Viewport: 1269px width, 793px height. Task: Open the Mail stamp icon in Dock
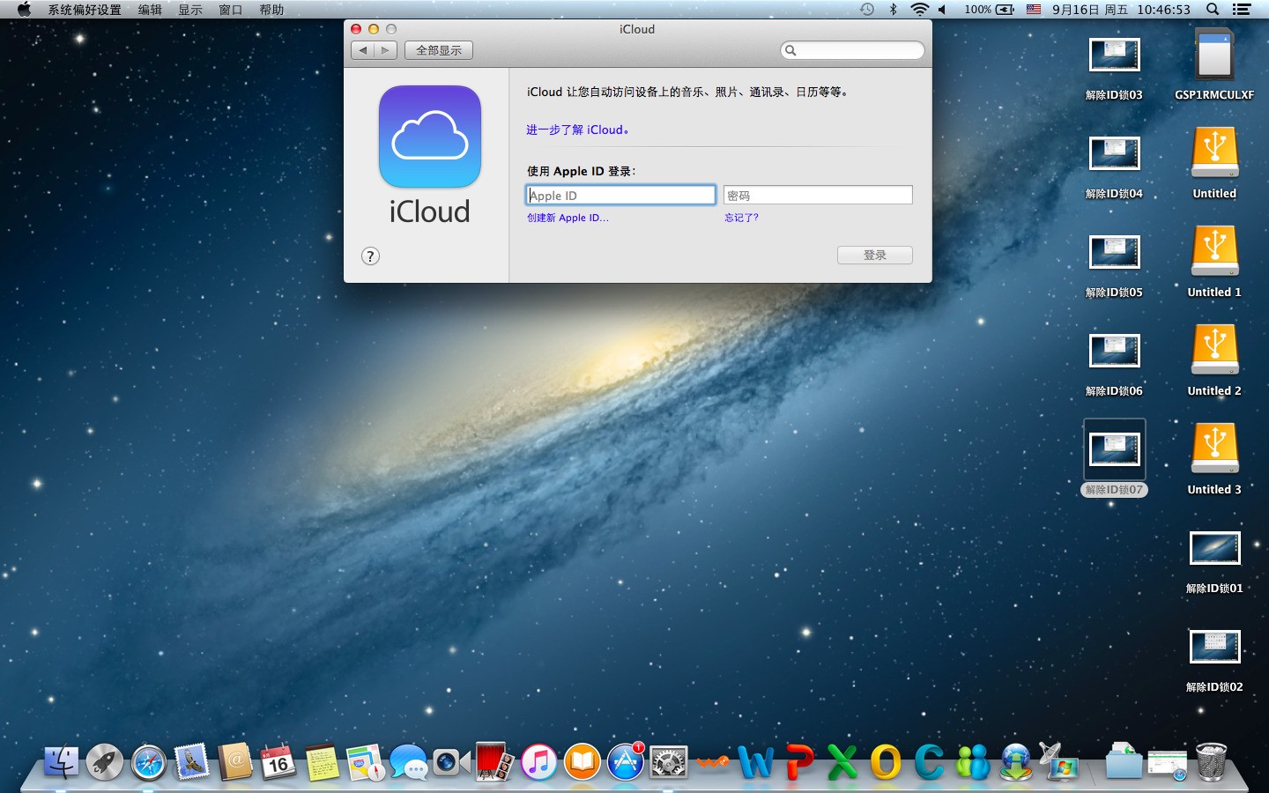coord(191,762)
